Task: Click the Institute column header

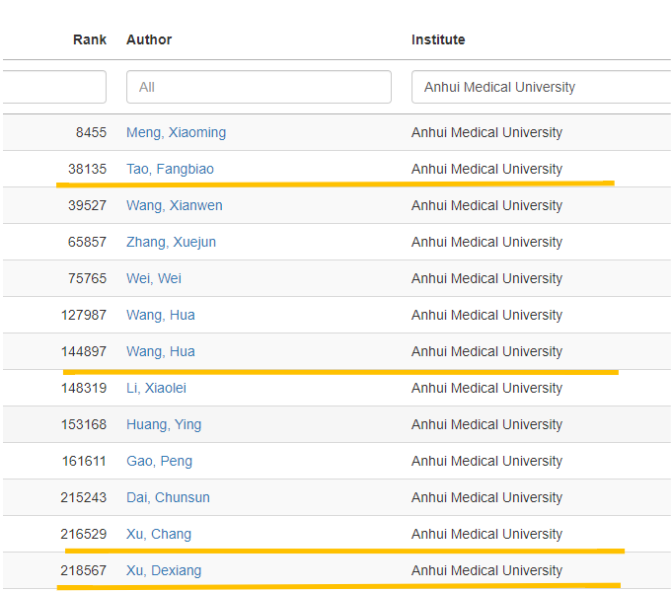Action: [438, 39]
